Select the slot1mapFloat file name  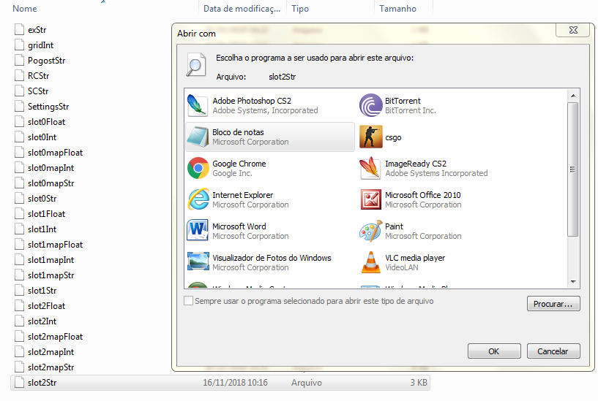point(56,244)
